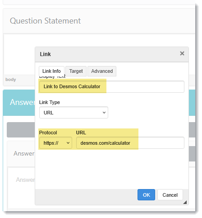Click the dialog resize grip icon in the corner
202x218 pixels.
tap(185, 202)
